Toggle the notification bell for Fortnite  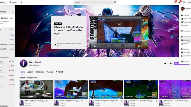click(171, 63)
